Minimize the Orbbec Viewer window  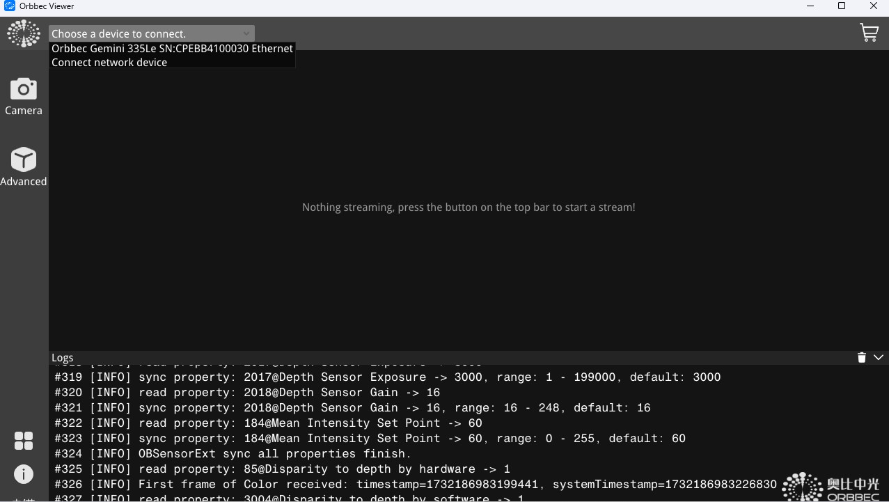[x=810, y=6]
